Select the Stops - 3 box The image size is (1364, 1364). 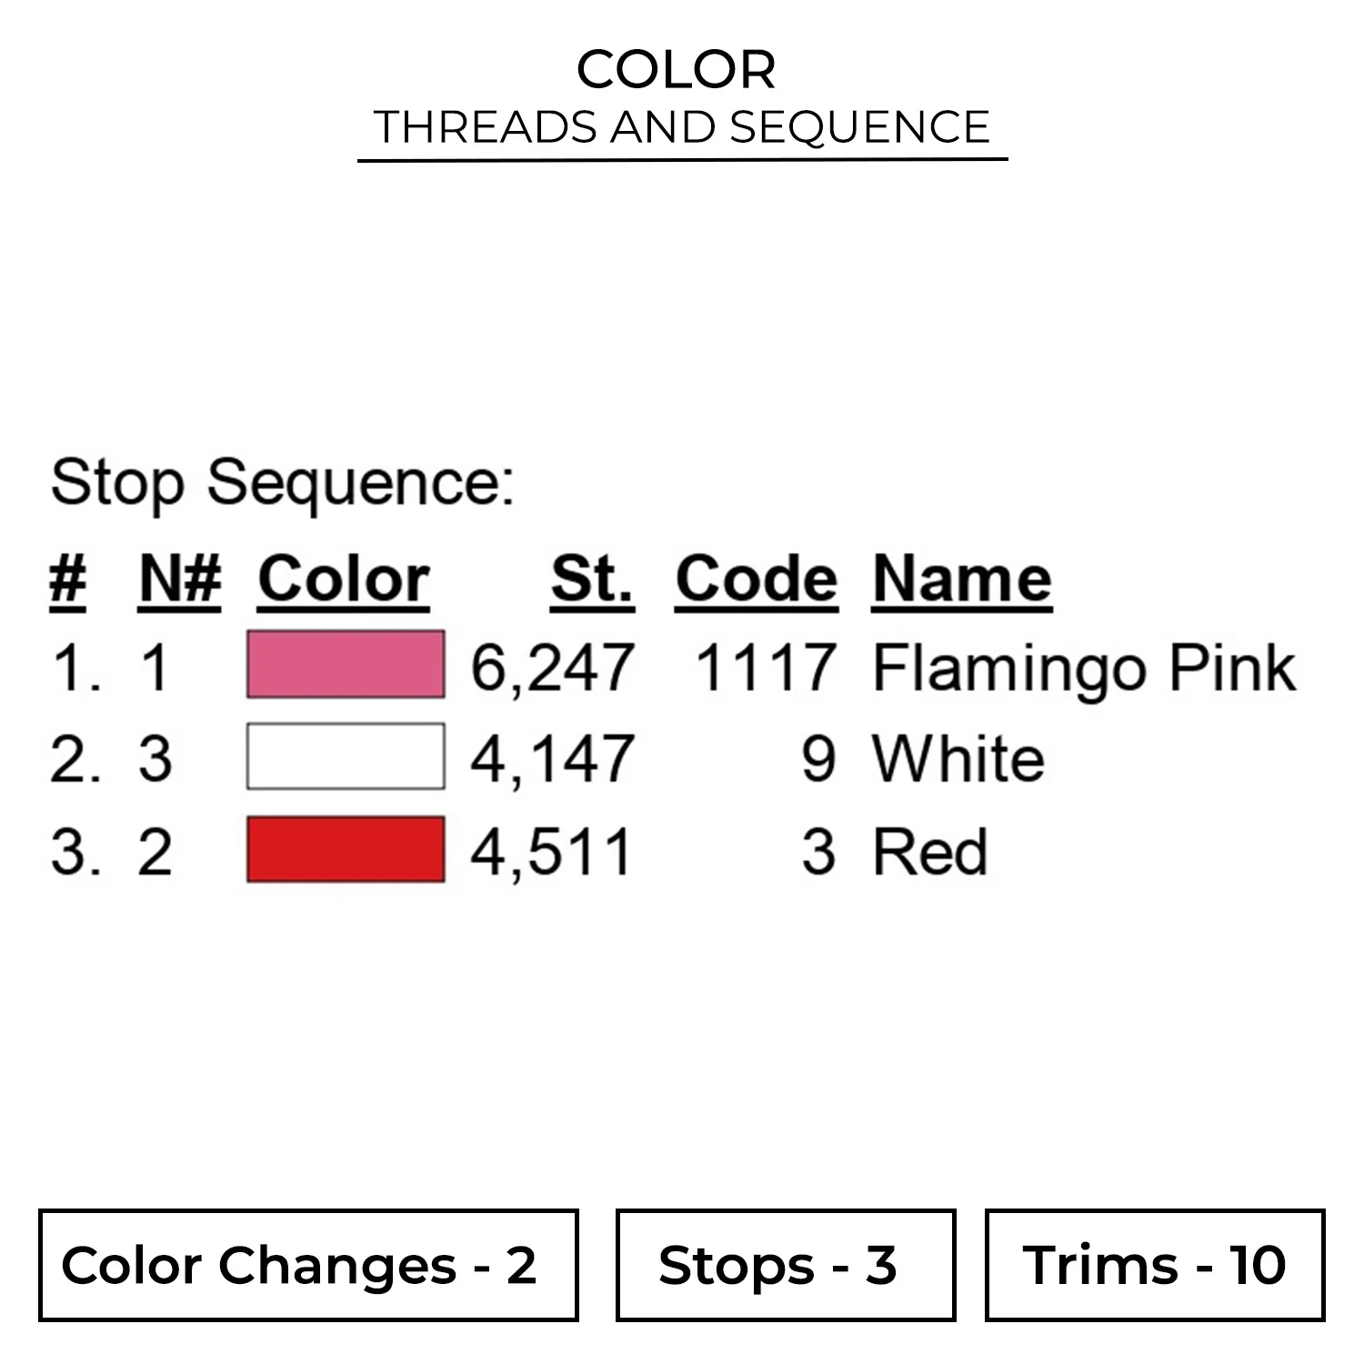(786, 1265)
